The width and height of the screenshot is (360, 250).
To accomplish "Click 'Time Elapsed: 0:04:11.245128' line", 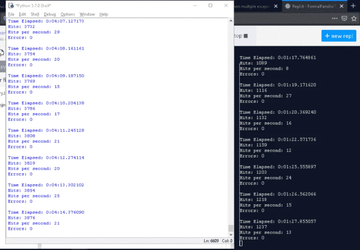I will click(46, 131).
